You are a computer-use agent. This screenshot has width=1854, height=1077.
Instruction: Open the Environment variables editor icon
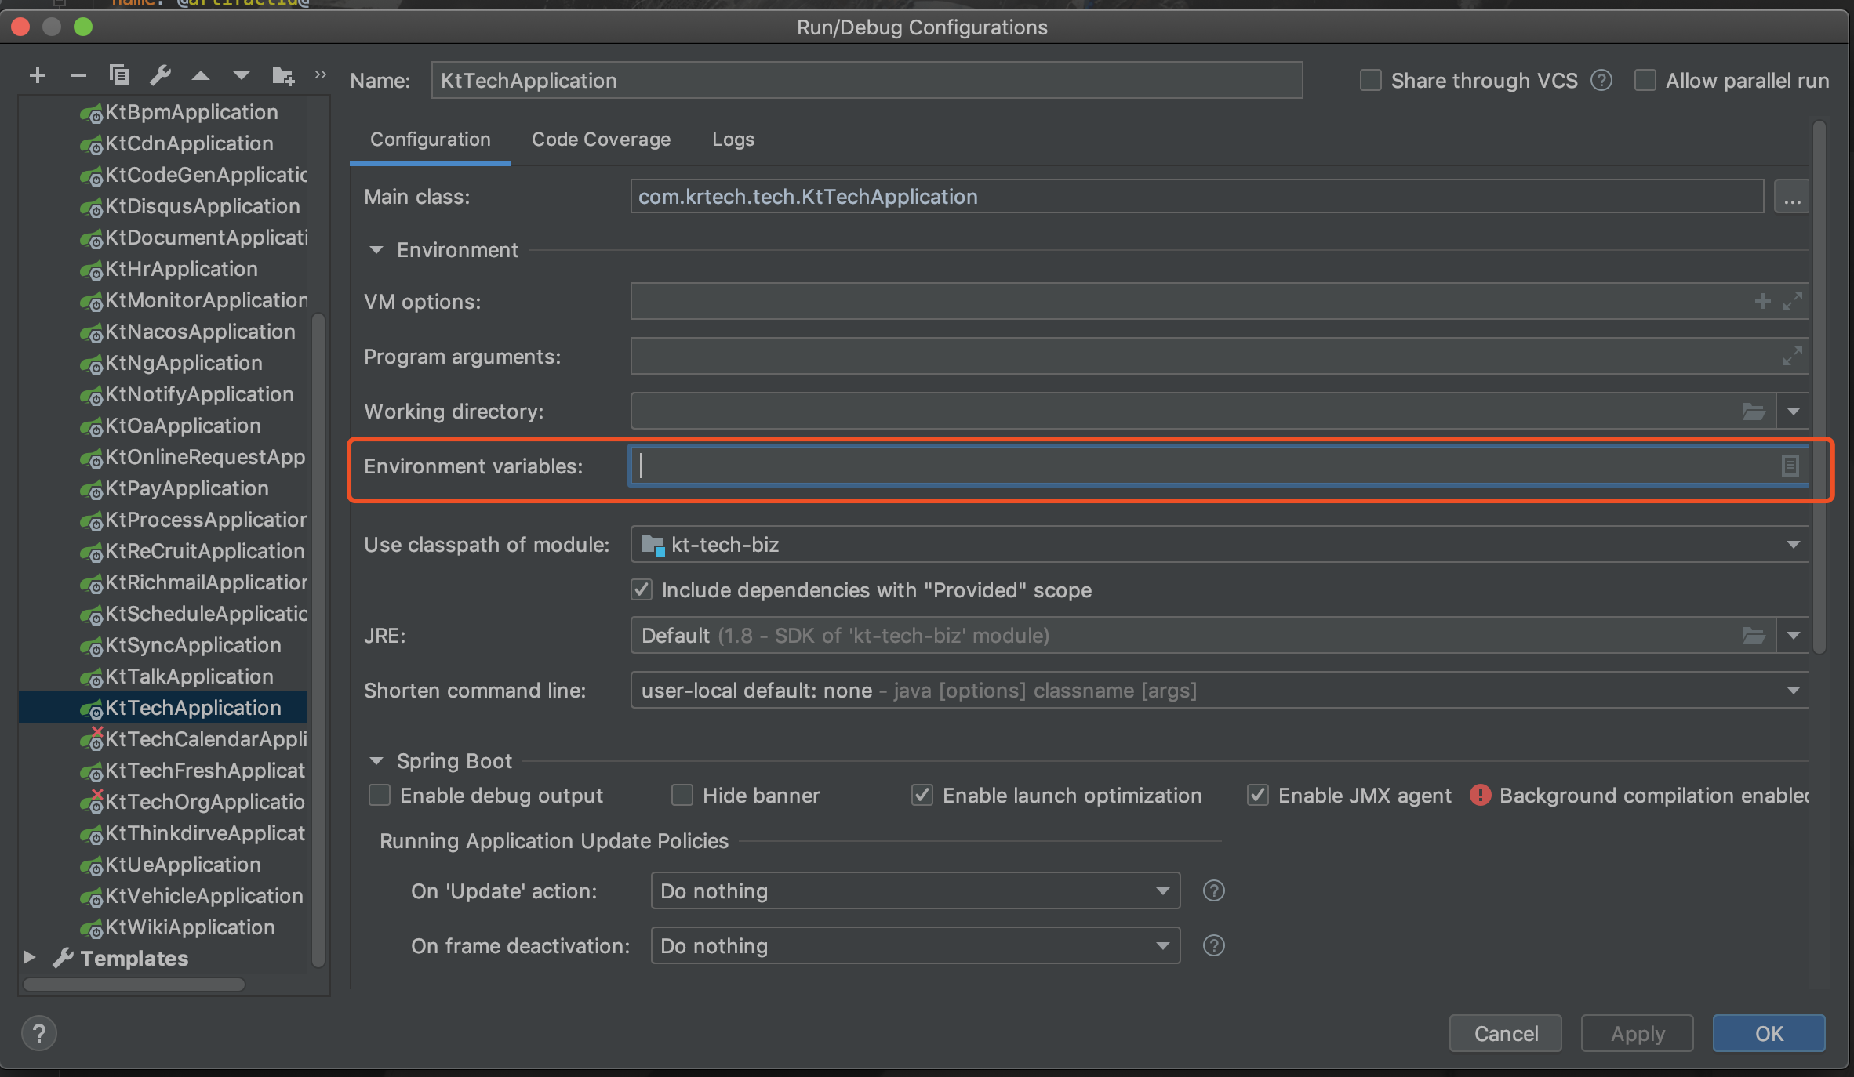tap(1790, 466)
